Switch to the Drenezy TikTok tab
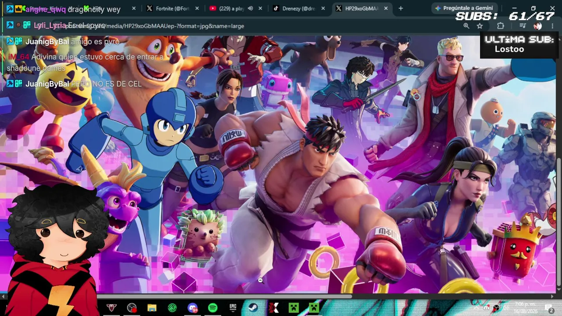The width and height of the screenshot is (562, 316). coord(299,8)
